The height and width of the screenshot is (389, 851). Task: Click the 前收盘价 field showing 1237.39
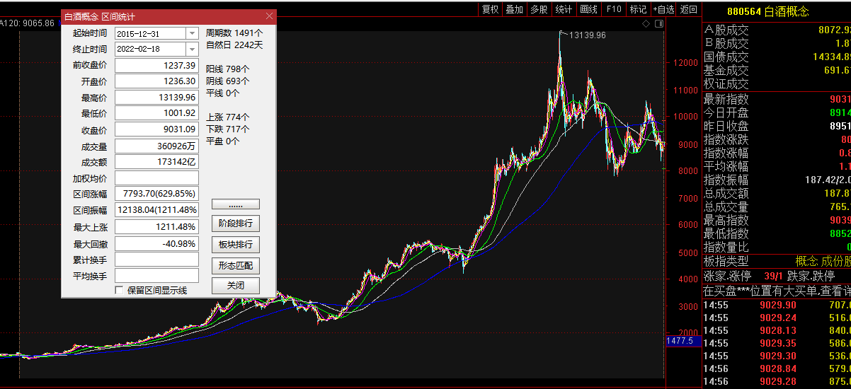(x=156, y=65)
